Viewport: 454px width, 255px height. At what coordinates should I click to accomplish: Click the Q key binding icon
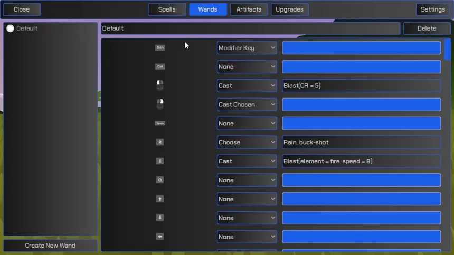click(x=160, y=180)
